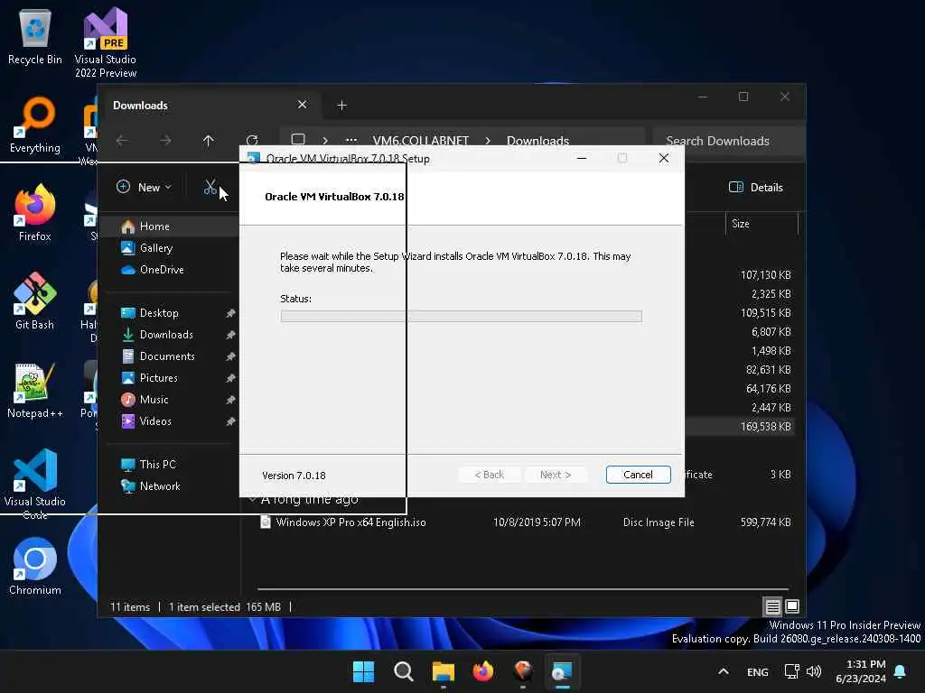This screenshot has width=925, height=693.
Task: Open Git Bash desktop shortcut
Action: [x=35, y=301]
